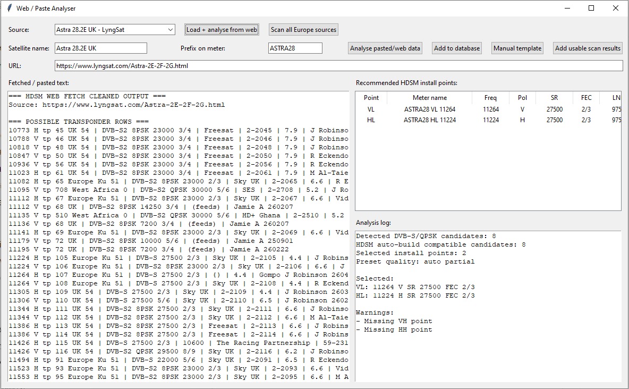This screenshot has width=629, height=389.
Task: Click the Add to database button
Action: (x=457, y=48)
